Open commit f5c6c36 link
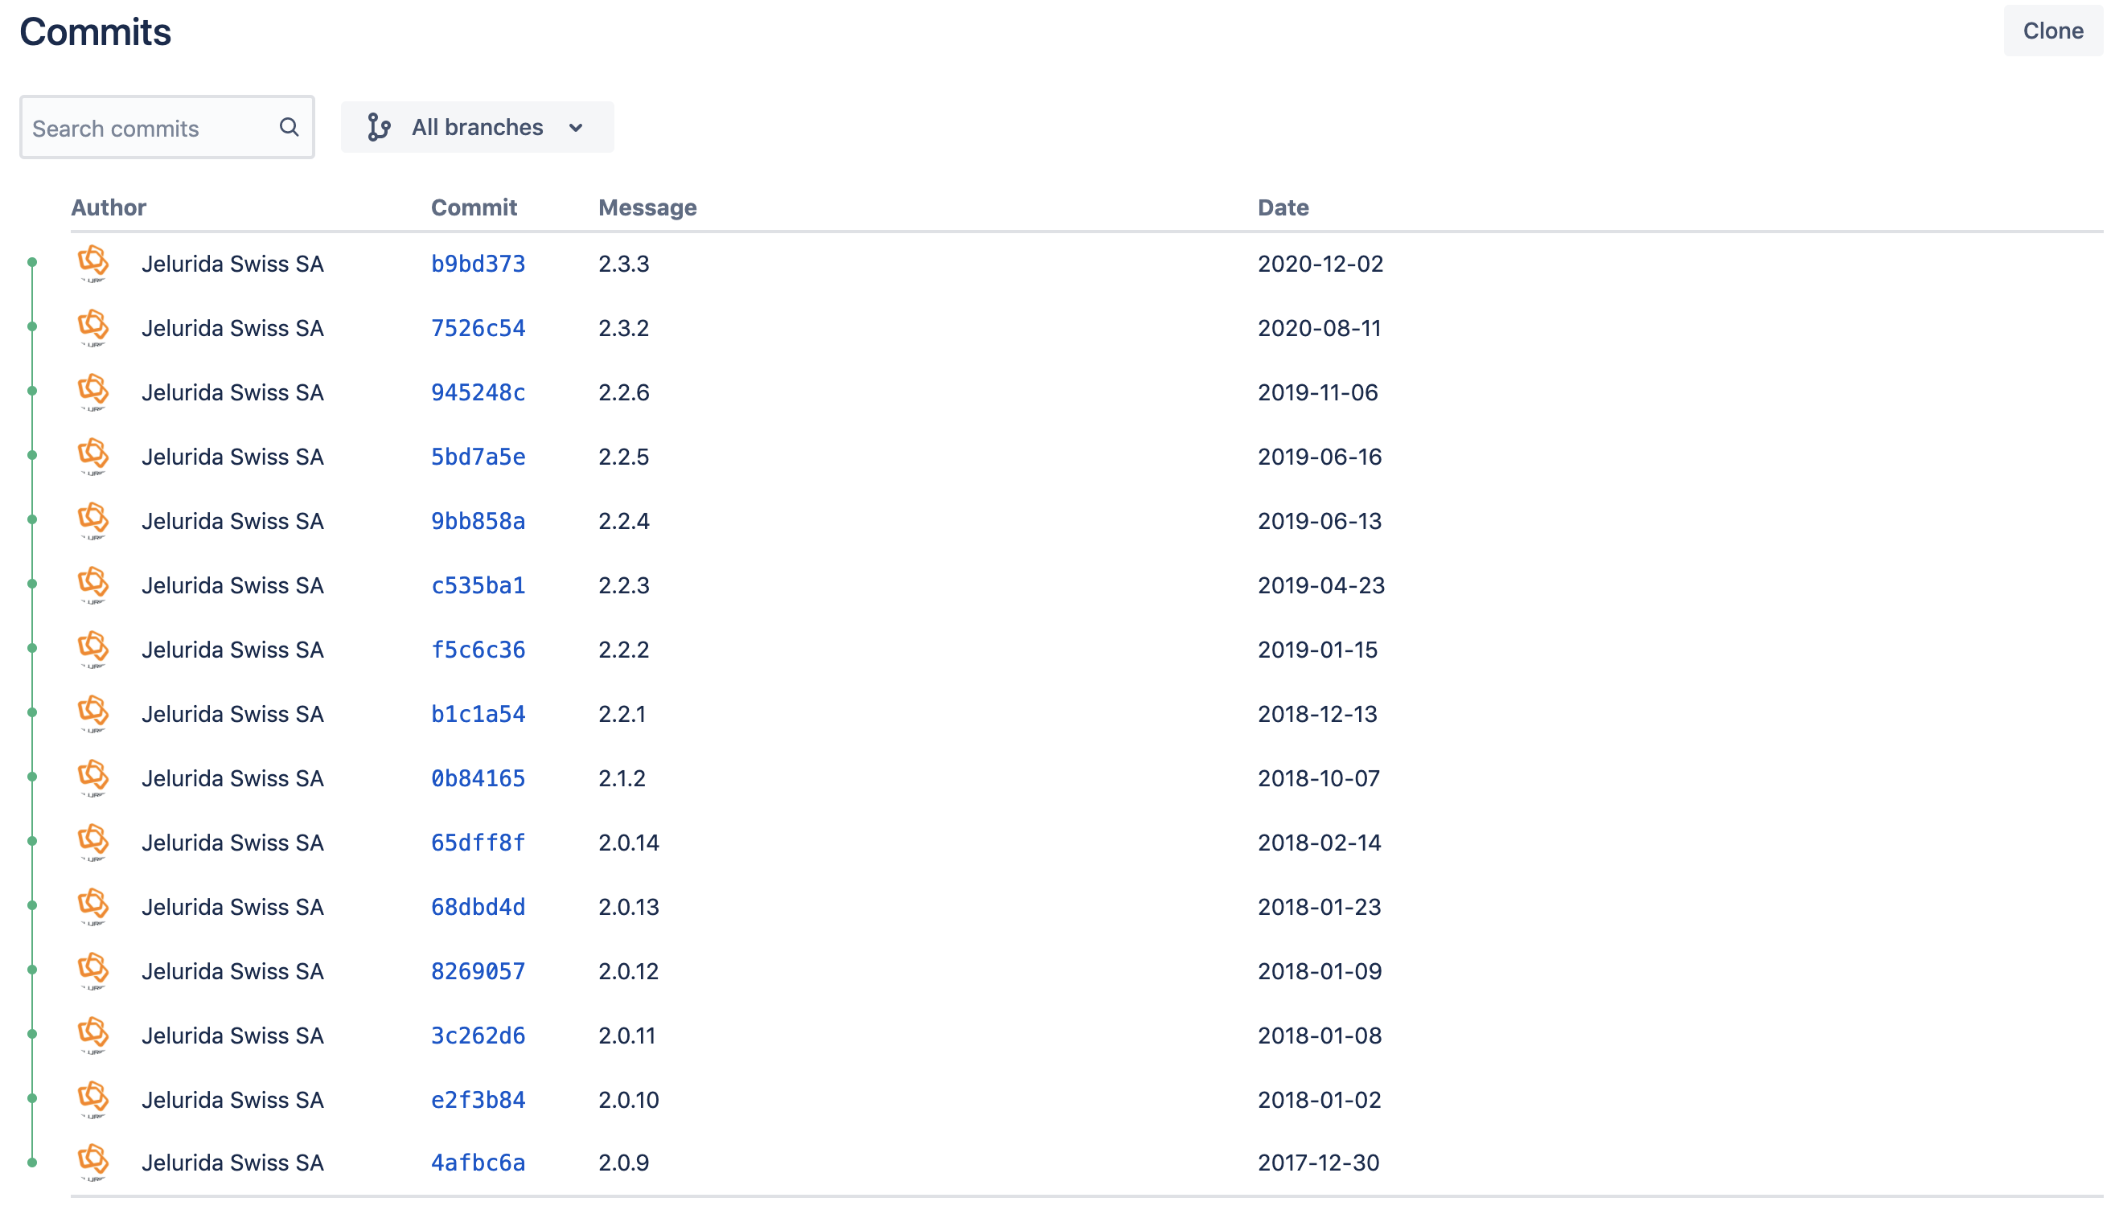Screen dimensions: 2115x1214 478,649
